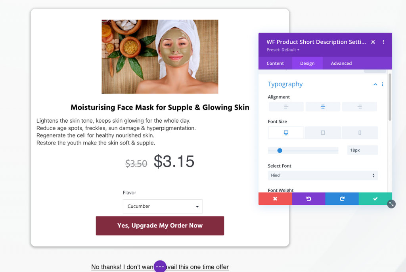This screenshot has height=272, width=406.
Task: Set alignment to left
Action: coord(286,106)
